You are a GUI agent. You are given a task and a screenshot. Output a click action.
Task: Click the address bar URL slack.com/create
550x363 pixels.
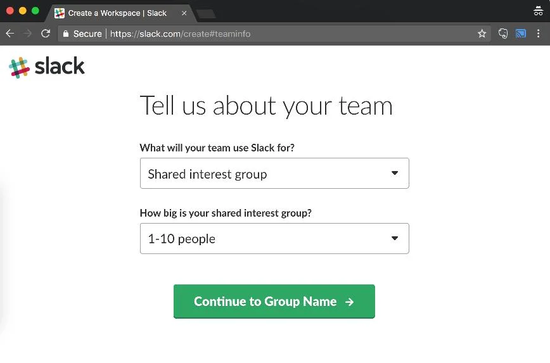click(181, 34)
